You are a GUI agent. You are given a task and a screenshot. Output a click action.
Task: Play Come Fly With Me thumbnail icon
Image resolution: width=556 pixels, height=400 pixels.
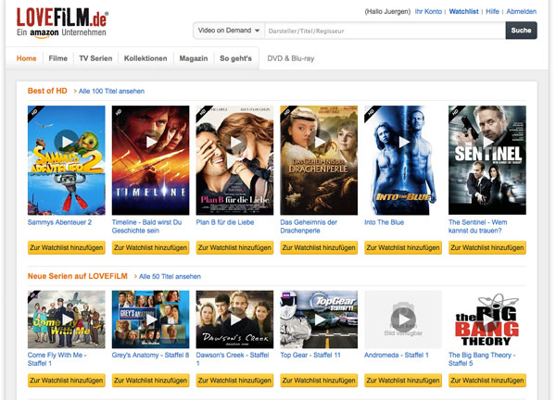[x=67, y=319]
